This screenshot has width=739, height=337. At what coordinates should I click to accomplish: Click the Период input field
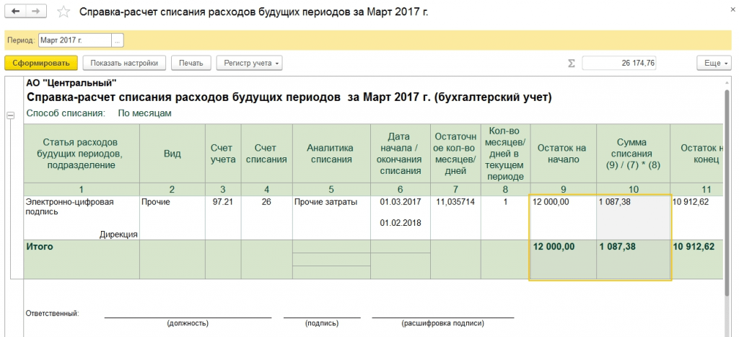tap(74, 40)
